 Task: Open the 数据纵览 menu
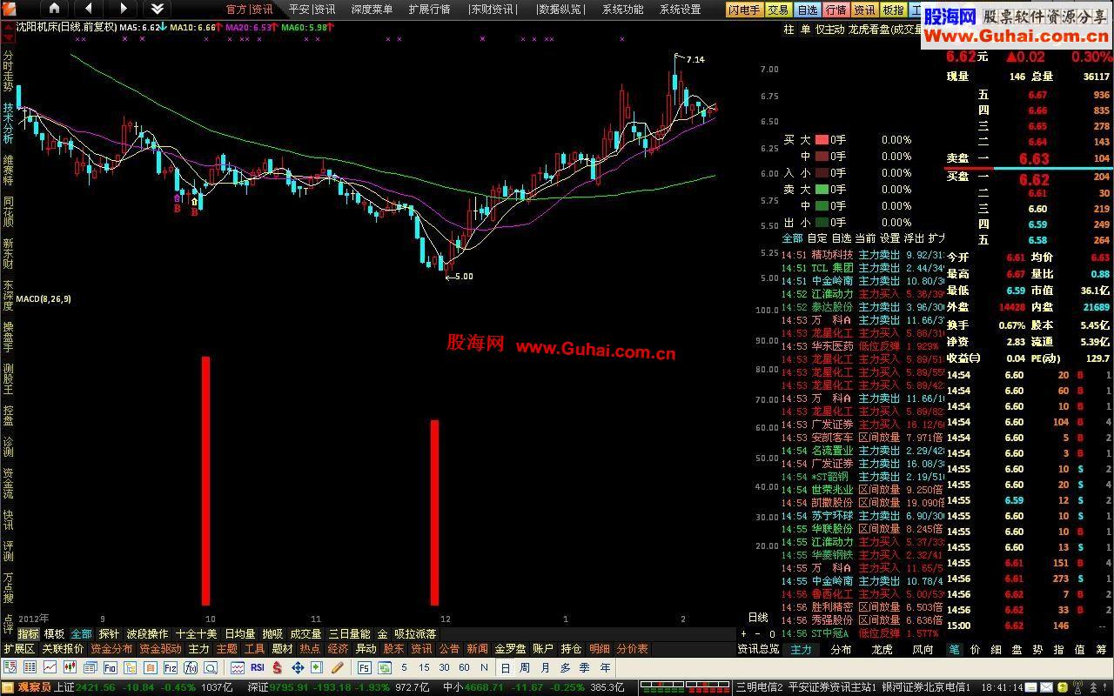560,10
